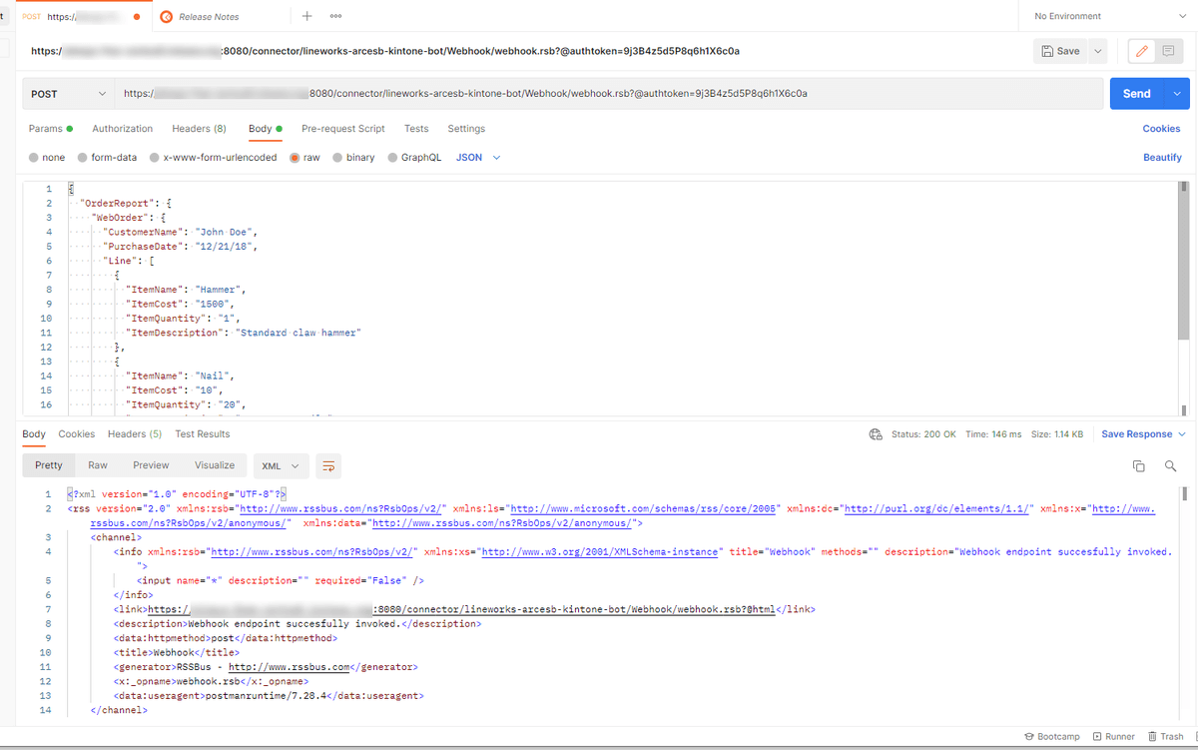Screen dimensions: 1198x750
Task: Select the form-data body type
Action: click(107, 158)
